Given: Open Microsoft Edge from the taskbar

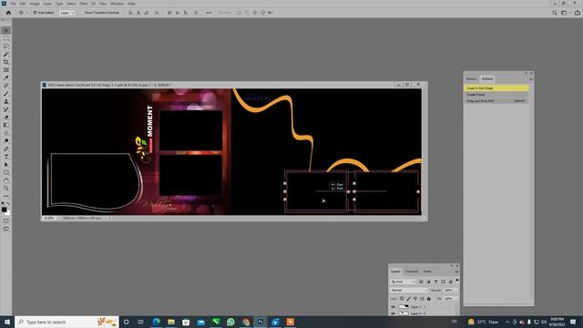Looking at the screenshot, I should (x=156, y=322).
